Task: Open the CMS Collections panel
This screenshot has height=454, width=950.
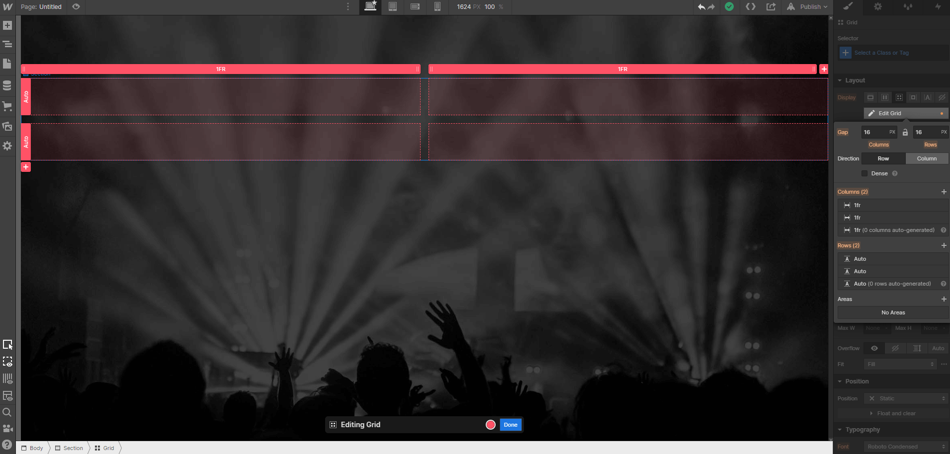Action: pyautogui.click(x=7, y=85)
